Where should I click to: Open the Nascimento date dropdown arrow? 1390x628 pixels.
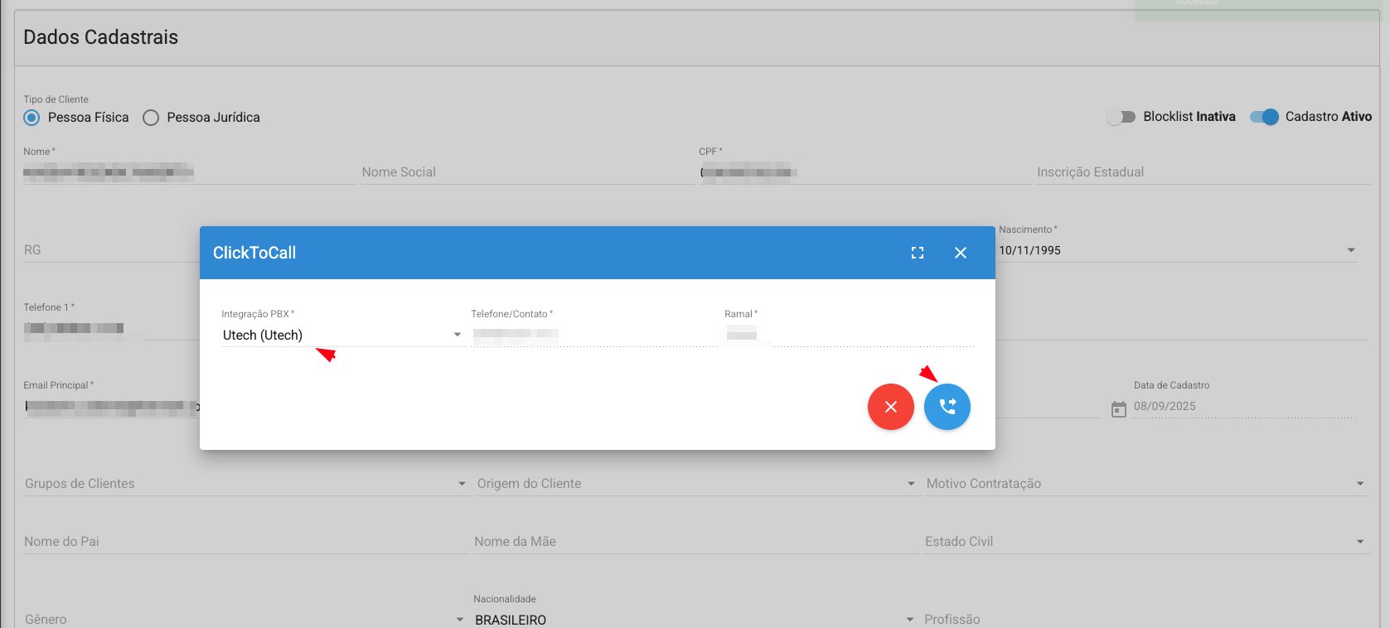[x=1350, y=250]
